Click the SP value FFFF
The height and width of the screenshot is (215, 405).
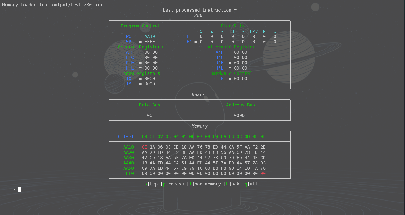point(150,42)
